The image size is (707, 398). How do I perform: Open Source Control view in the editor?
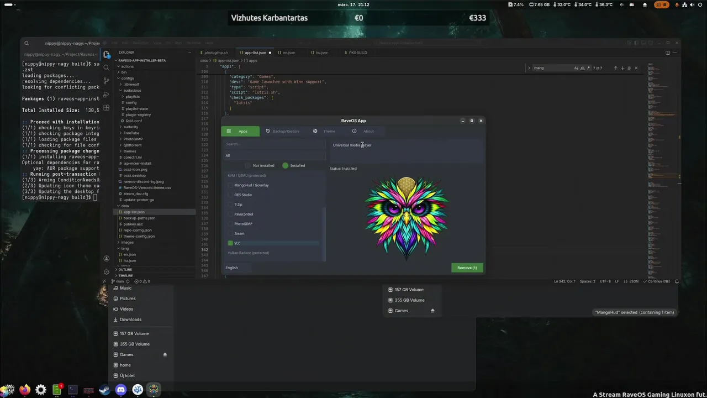pyautogui.click(x=107, y=81)
